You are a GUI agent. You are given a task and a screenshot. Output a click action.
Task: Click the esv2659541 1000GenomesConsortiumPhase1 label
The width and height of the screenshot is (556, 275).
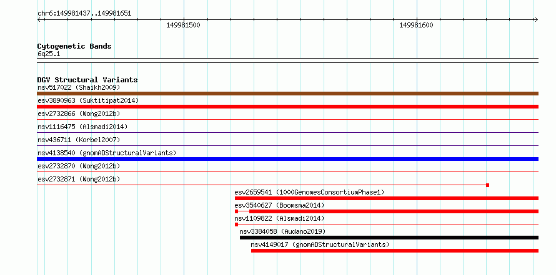tap(309, 192)
